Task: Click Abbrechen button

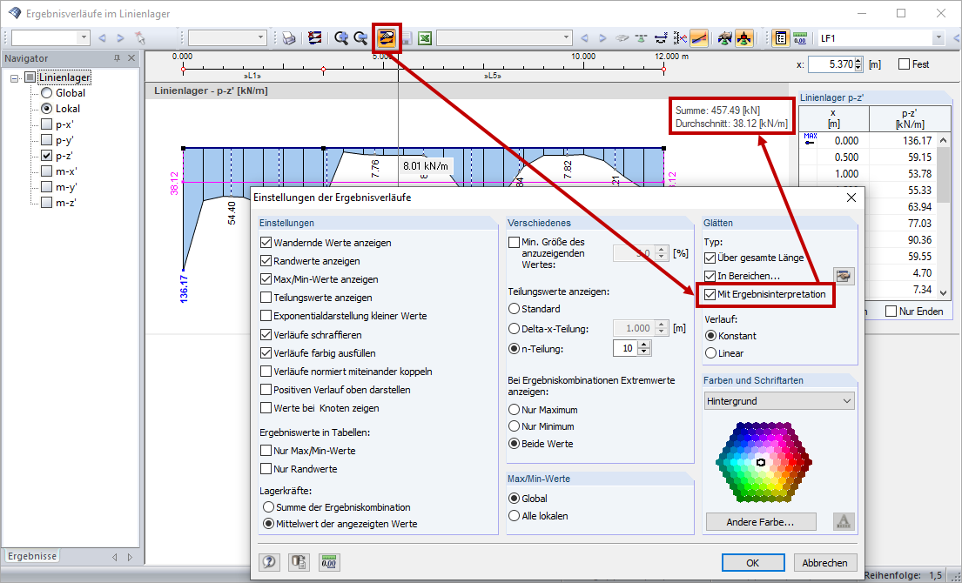Action: click(x=824, y=563)
